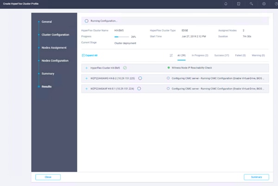278x186 pixels.
Task: Click the help icon at header edge
Action: click(x=276, y=4)
